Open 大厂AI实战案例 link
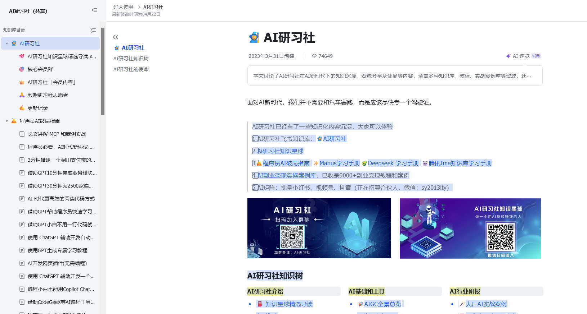 click(486, 304)
